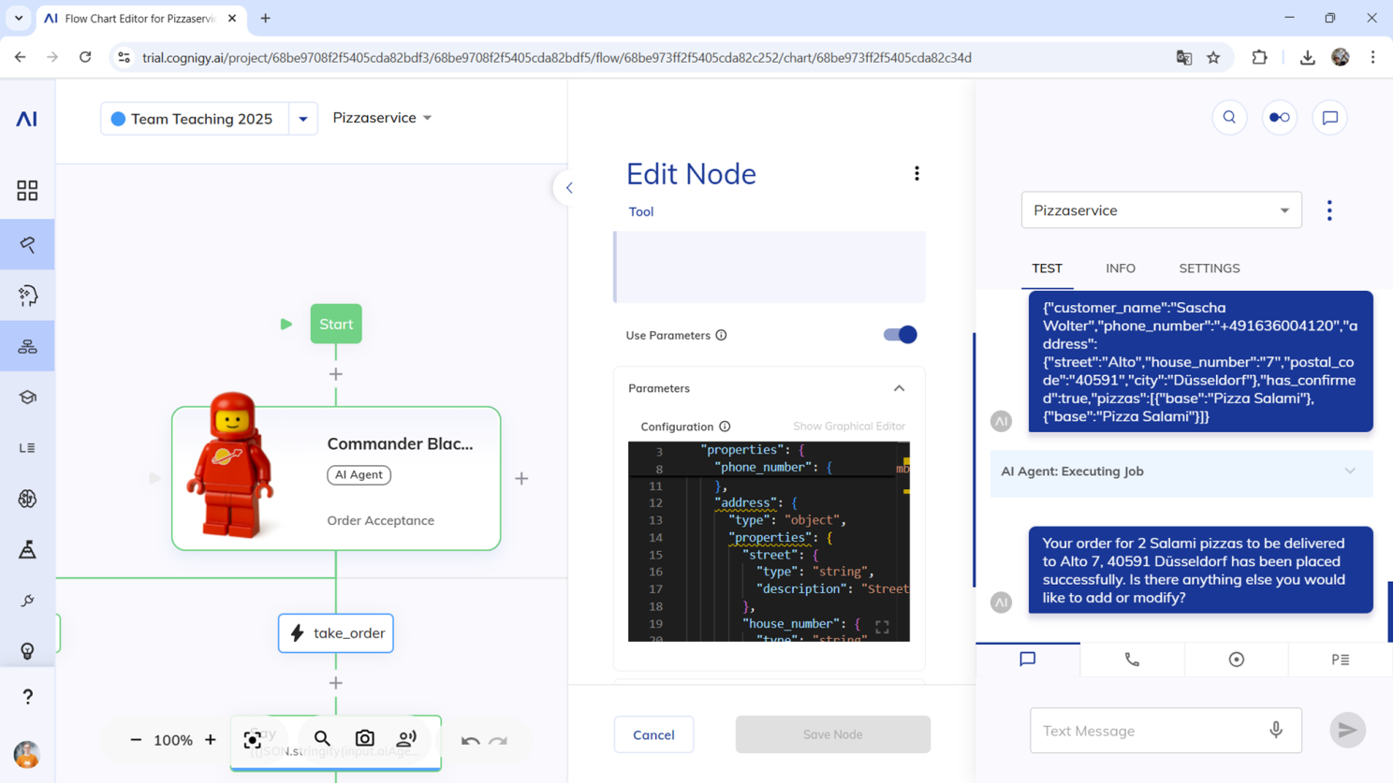Click the Edit Node three-dot menu
1393x783 pixels.
916,174
